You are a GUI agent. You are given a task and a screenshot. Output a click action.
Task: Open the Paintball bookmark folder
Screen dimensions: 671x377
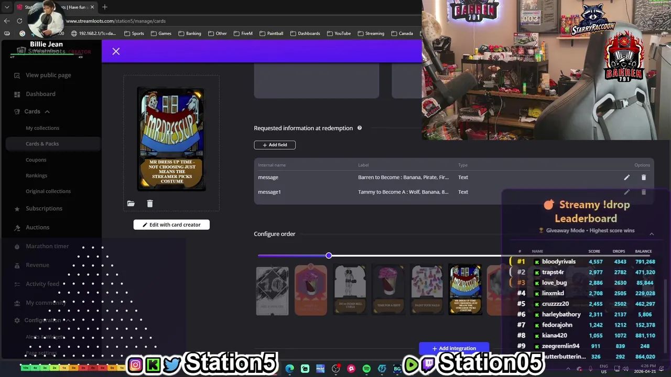(x=272, y=34)
